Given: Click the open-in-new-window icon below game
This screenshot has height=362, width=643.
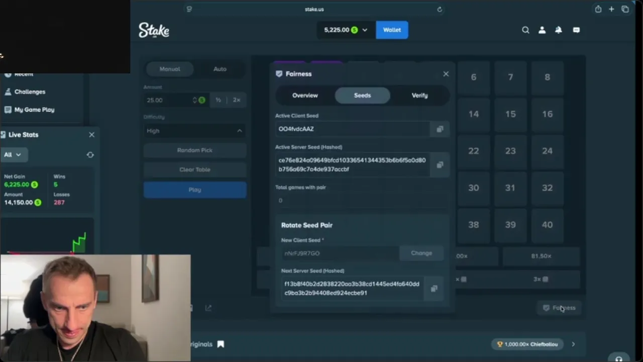Looking at the screenshot, I should pos(208,308).
